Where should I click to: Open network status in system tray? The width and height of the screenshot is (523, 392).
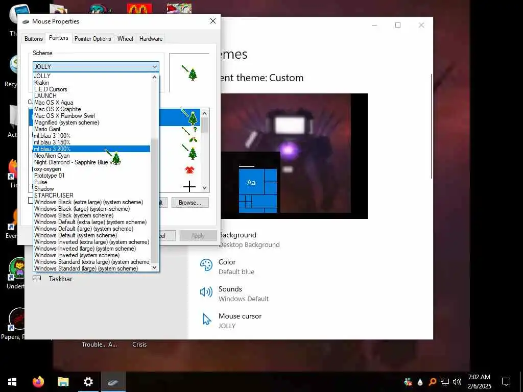445,382
